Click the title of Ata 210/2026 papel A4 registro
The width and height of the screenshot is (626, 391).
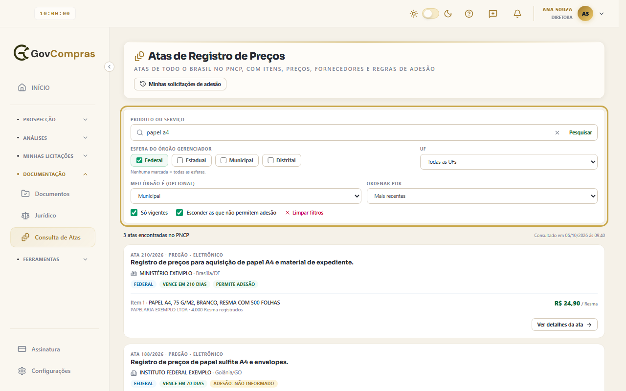(242, 262)
